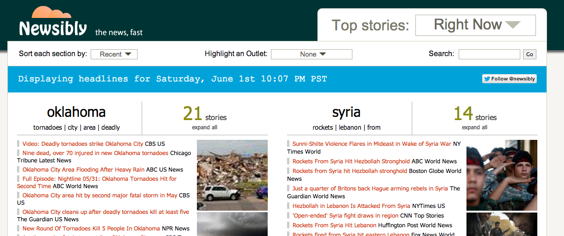Open the Top stories Right Now dropdown
Screen dimensions: 564x236
point(476,25)
